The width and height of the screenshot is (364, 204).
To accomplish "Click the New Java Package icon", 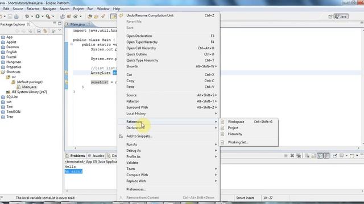I will [69, 16].
